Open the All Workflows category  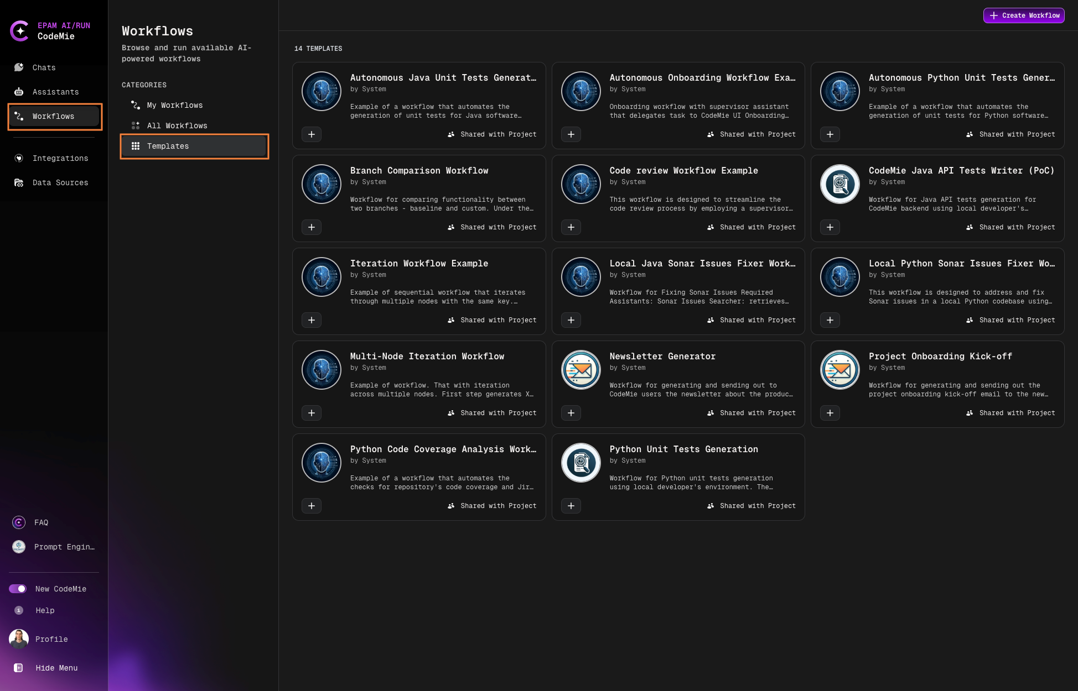coord(177,125)
